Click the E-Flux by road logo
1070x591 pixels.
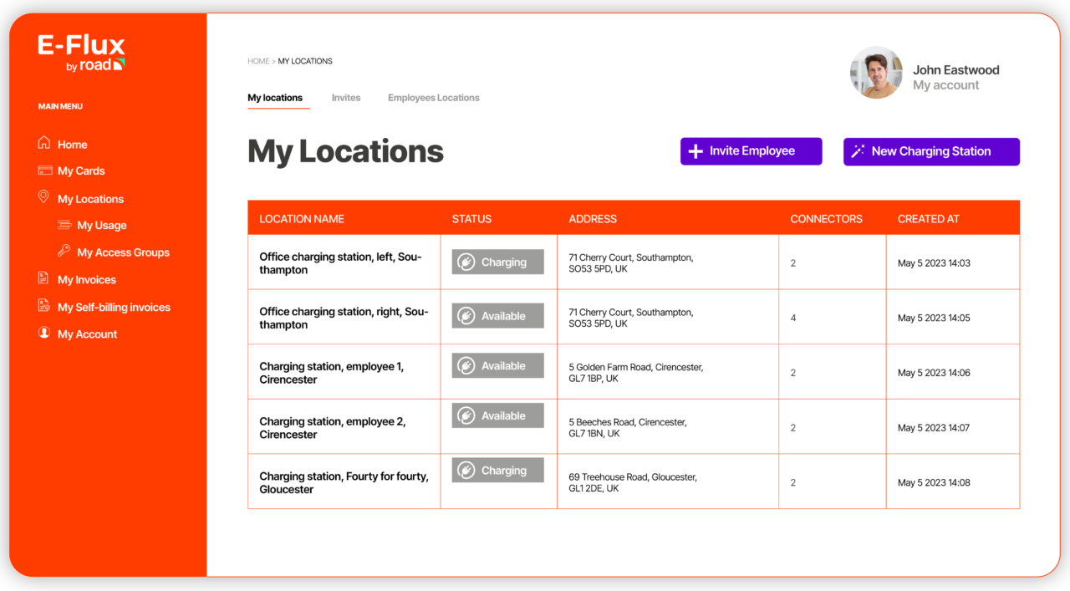81,52
